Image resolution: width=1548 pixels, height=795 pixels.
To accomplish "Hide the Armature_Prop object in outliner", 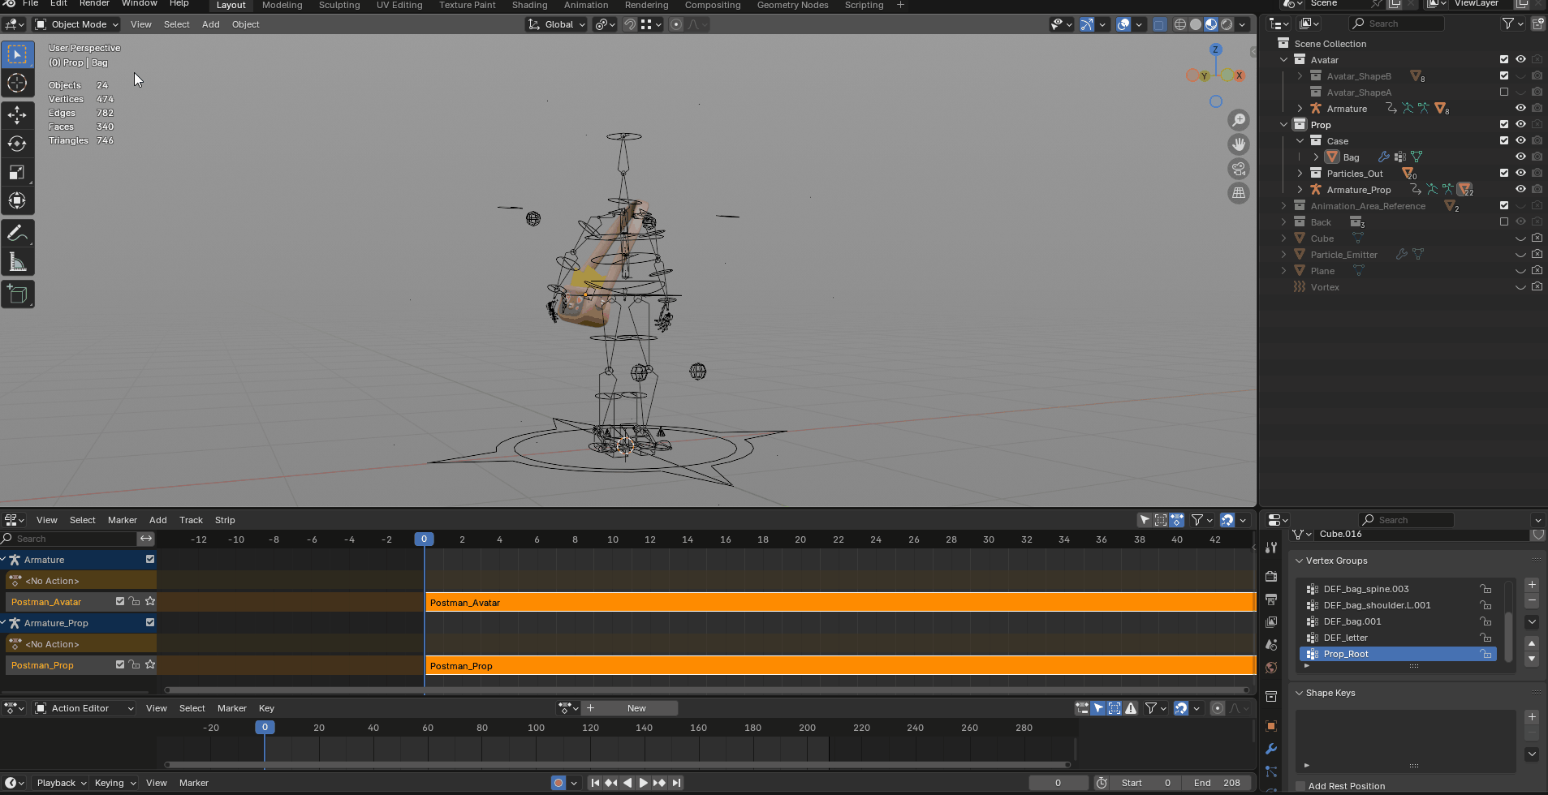I will point(1520,189).
